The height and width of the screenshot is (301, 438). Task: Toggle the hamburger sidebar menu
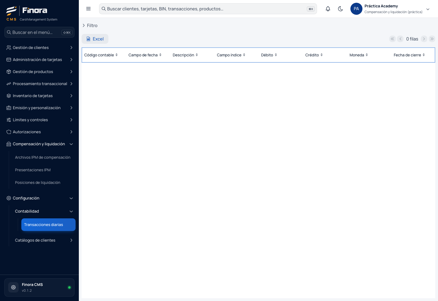click(88, 9)
